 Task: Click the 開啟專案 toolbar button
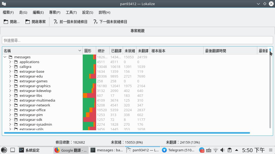point(36,22)
